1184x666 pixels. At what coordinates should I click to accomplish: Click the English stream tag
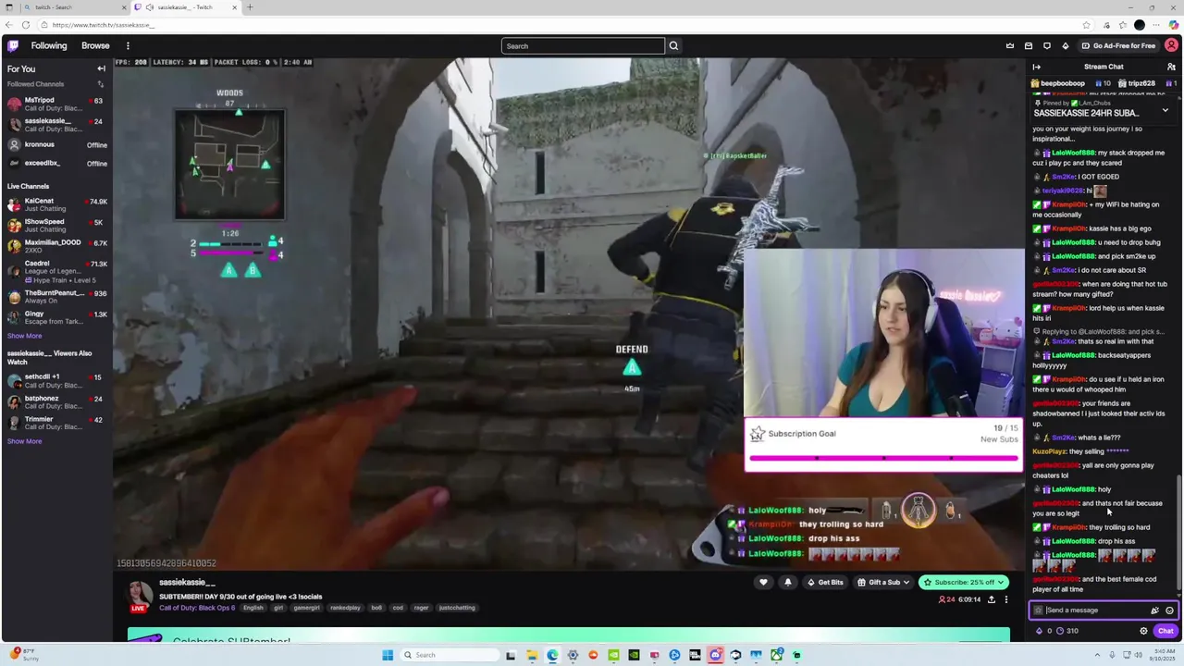253,608
